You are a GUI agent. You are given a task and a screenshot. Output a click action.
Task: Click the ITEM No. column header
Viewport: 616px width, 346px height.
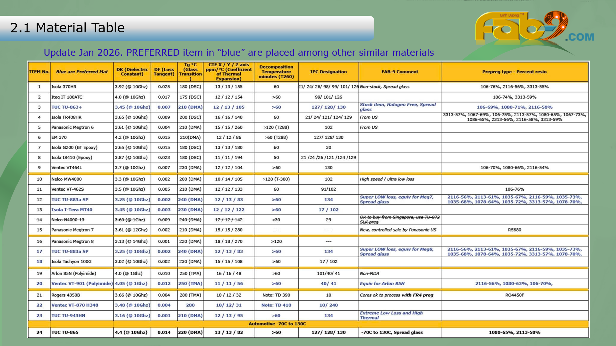point(39,72)
